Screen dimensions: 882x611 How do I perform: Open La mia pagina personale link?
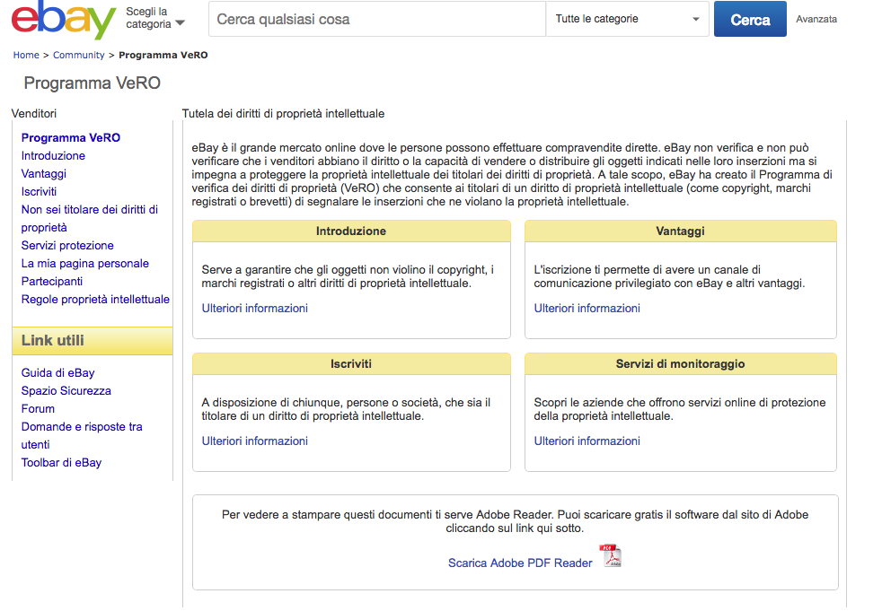click(85, 264)
